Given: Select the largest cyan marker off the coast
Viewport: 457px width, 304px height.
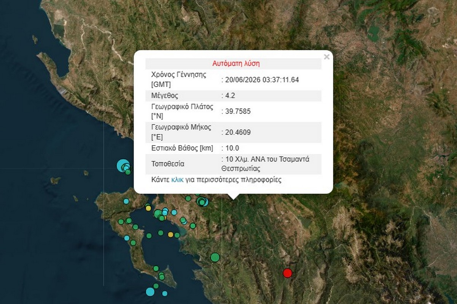Looking at the screenshot, I should point(123,165).
